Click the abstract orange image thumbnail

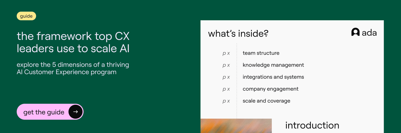236,126
